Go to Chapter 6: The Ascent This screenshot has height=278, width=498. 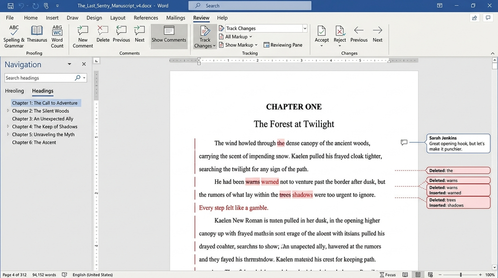pos(34,142)
